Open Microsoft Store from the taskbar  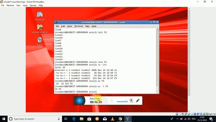click(x=89, y=119)
